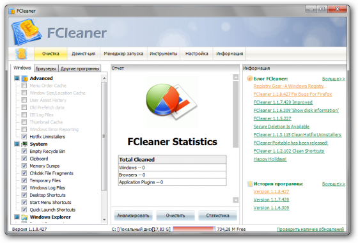Open the Happy Holidays! link
The height and width of the screenshot is (243, 358).
[270, 159]
